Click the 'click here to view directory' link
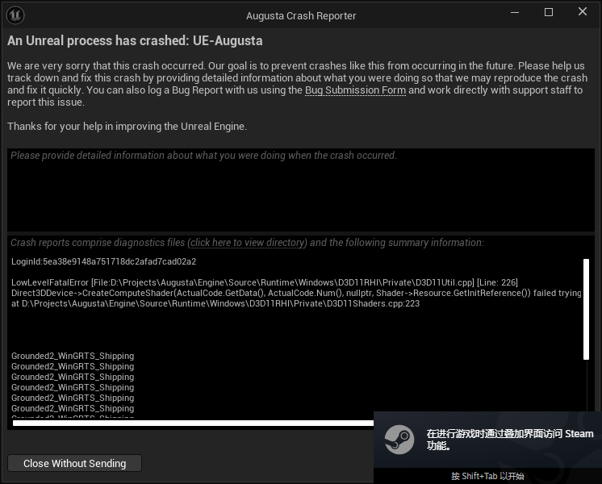The width and height of the screenshot is (602, 484). [x=248, y=243]
